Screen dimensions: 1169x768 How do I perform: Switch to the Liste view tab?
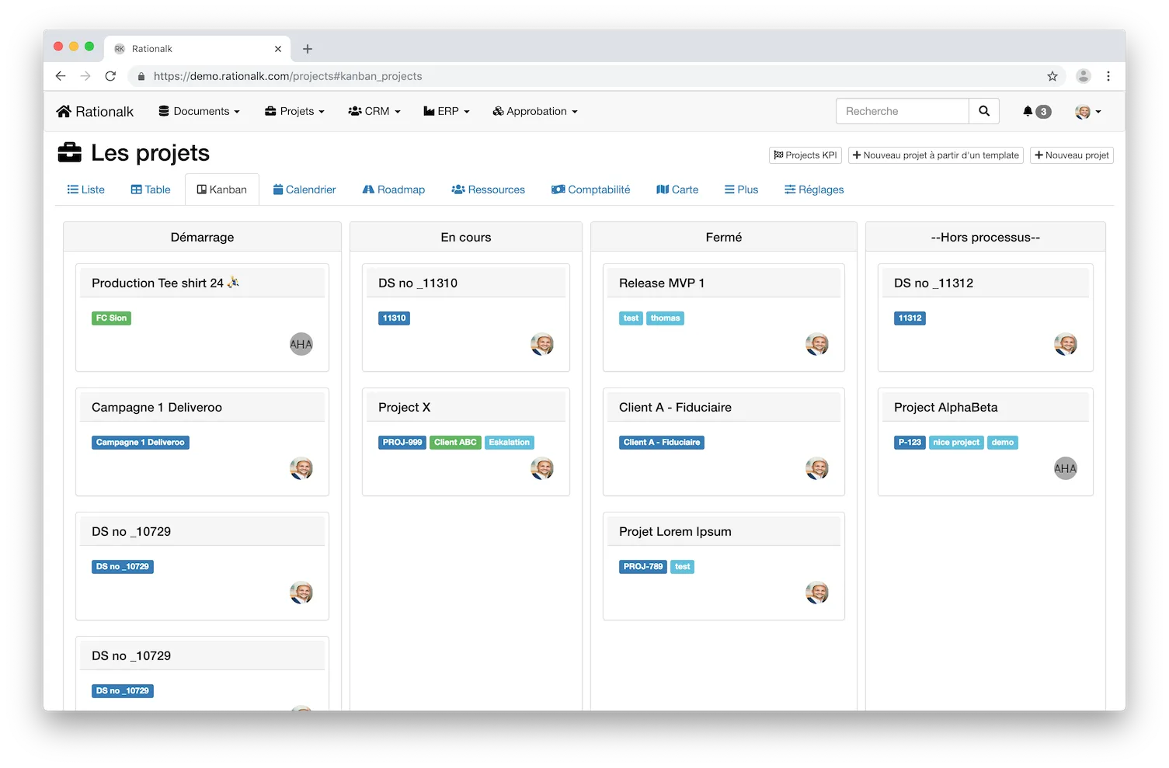tap(86, 189)
